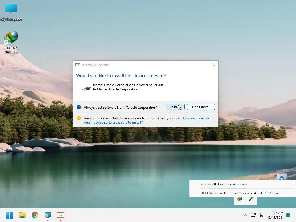Click 'Publisher: Oracle Corporation' text
The image size is (296, 222).
point(116,89)
